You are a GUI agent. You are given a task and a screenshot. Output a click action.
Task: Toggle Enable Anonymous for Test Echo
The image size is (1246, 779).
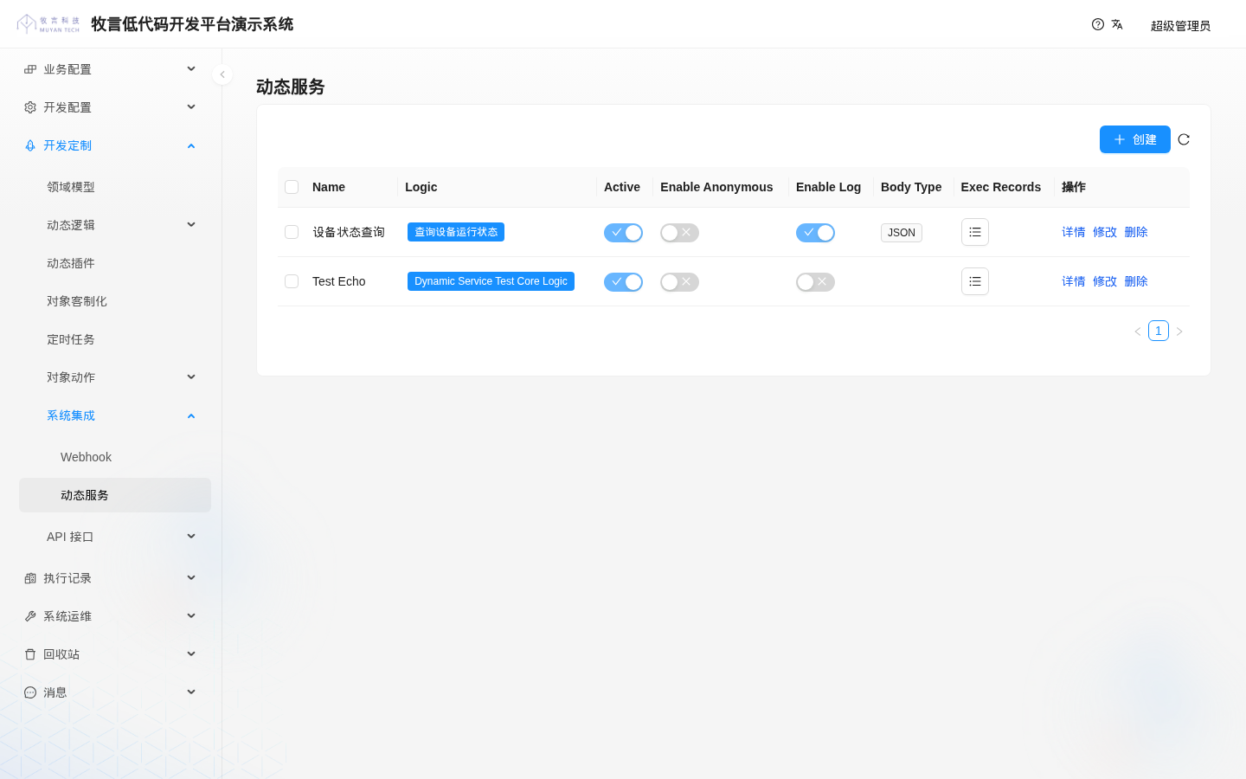(679, 282)
